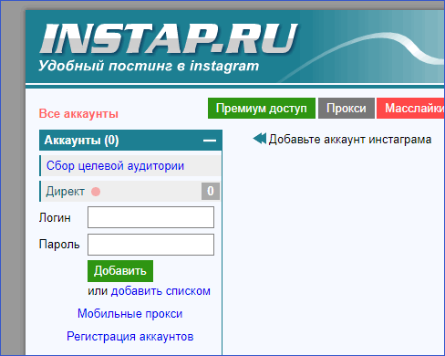Click the Все аккаунты heading
The image size is (445, 356).
pyautogui.click(x=78, y=114)
